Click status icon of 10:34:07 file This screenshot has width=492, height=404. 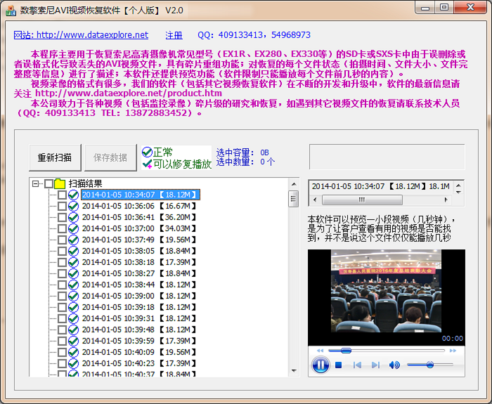(73, 195)
